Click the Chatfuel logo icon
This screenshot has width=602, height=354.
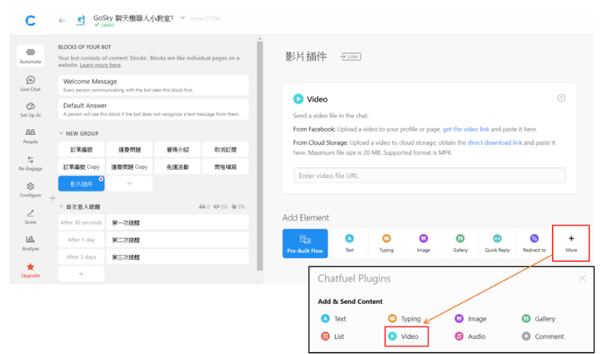point(31,20)
